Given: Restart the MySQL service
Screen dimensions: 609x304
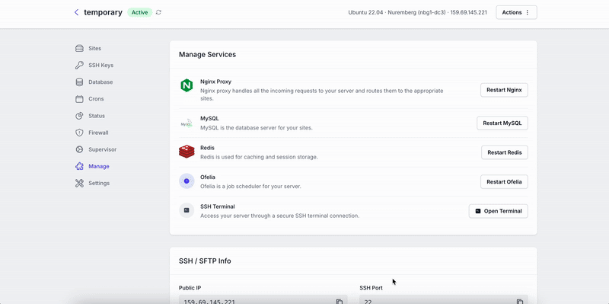Looking at the screenshot, I should click(x=502, y=123).
